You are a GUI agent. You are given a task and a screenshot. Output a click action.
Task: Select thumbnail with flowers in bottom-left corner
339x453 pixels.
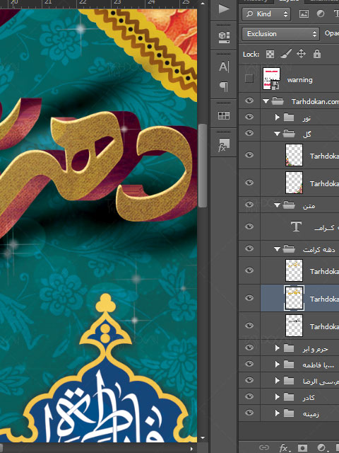(294, 155)
